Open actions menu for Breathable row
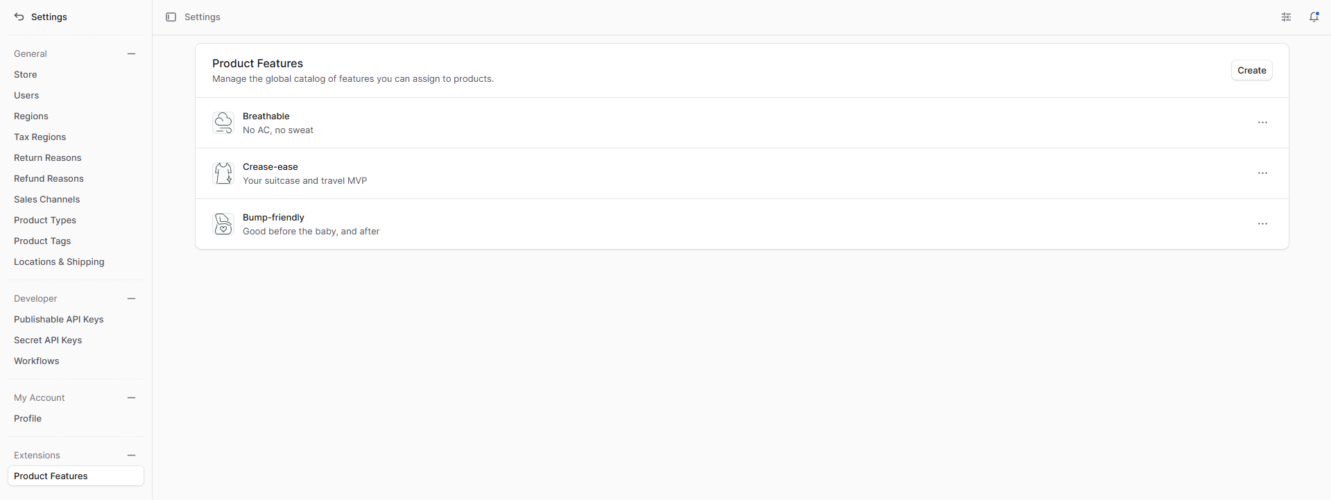 point(1262,123)
